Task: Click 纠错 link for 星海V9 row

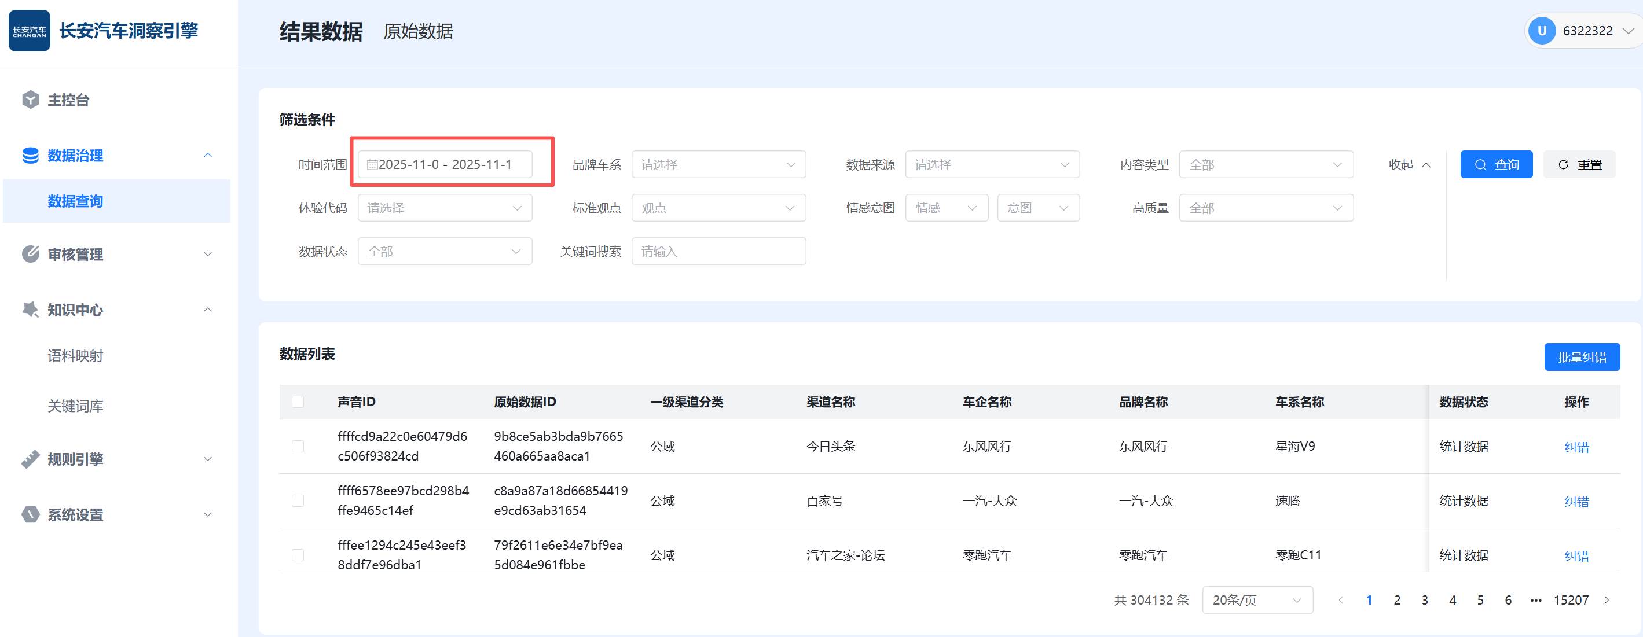Action: pyautogui.click(x=1576, y=447)
